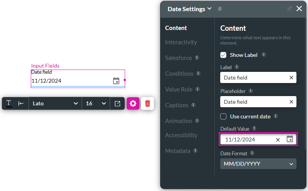Click the Placeholder text input field
Image resolution: width=308 pixels, height=191 pixels.
pyautogui.click(x=254, y=102)
